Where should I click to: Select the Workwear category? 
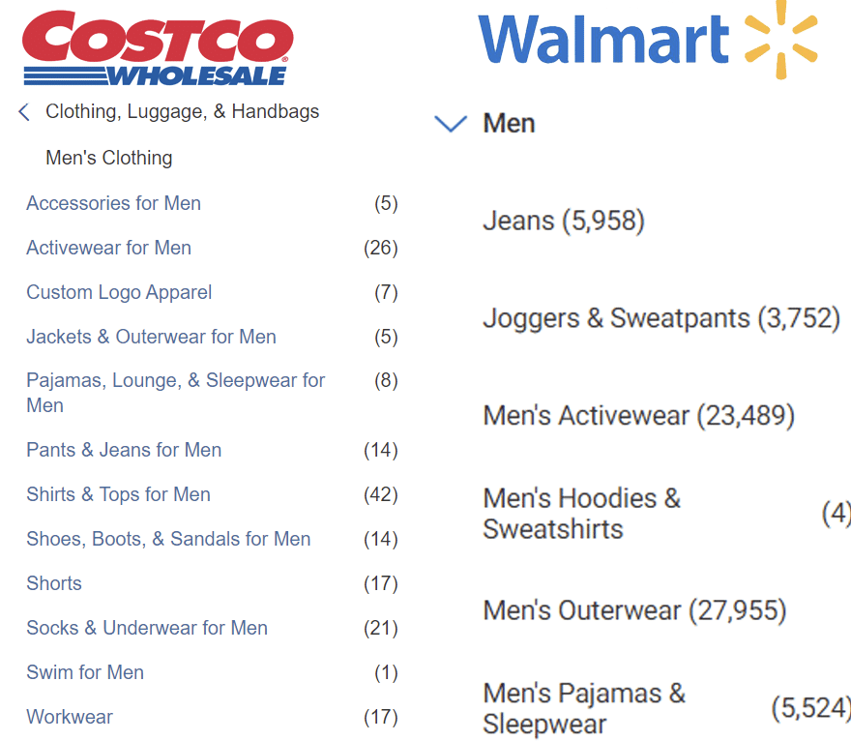coord(70,717)
